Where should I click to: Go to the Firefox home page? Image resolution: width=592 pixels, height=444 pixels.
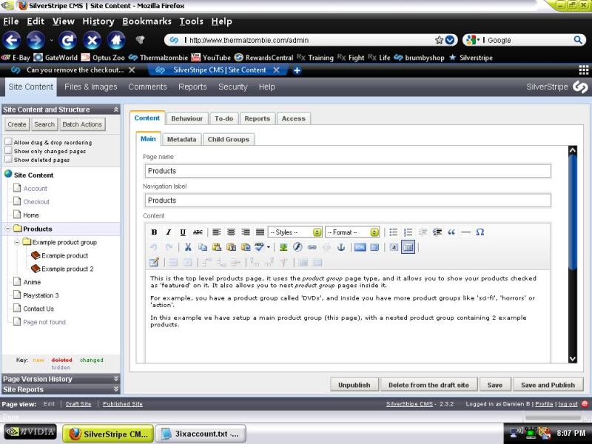click(x=115, y=40)
